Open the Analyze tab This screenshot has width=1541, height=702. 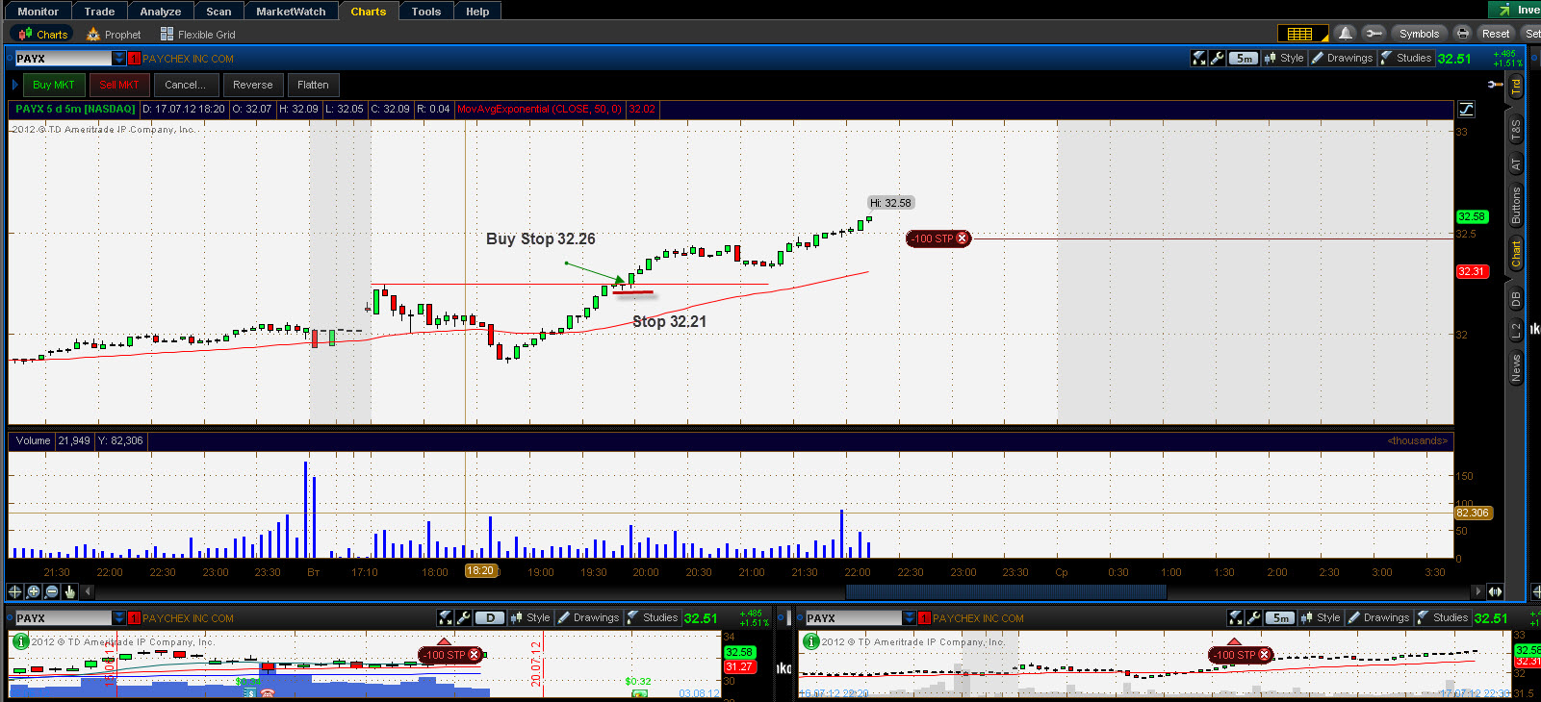[161, 12]
